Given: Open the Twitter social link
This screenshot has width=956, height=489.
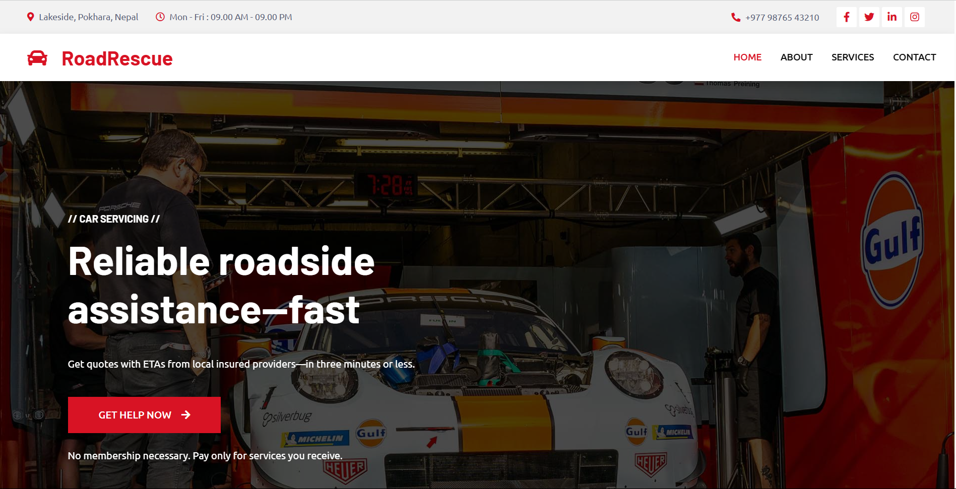Looking at the screenshot, I should [x=869, y=17].
